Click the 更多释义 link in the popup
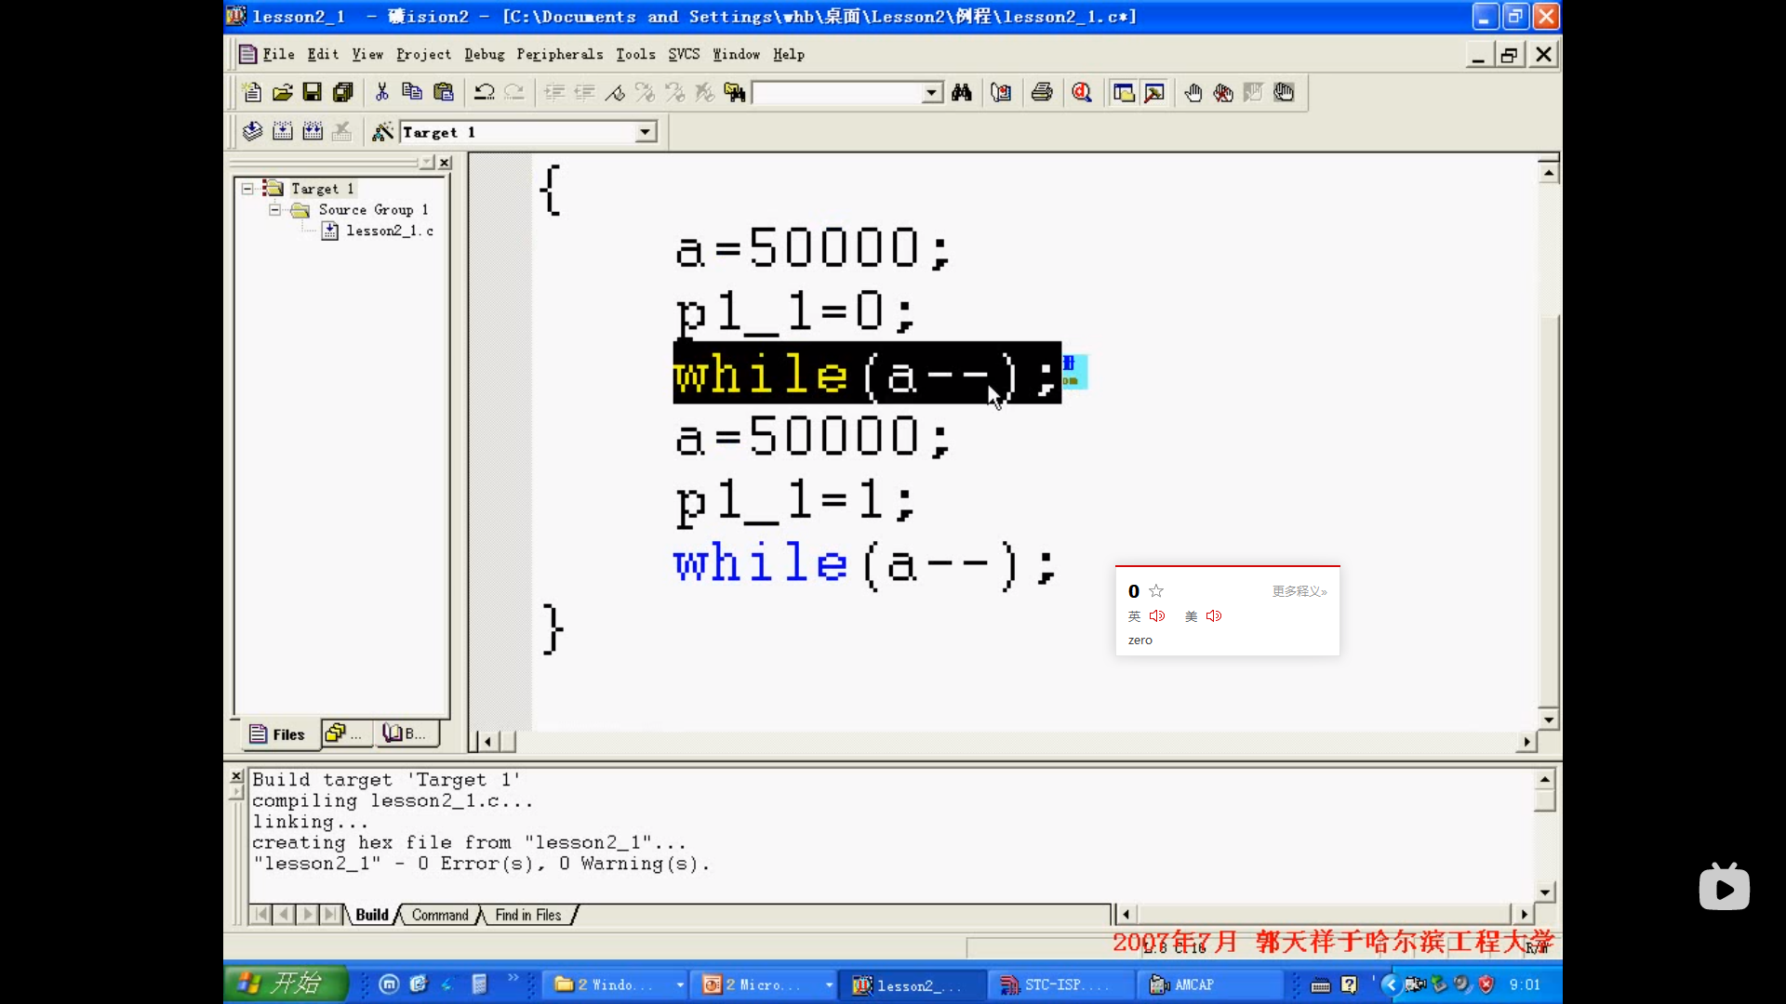This screenshot has height=1004, width=1786. click(1300, 591)
